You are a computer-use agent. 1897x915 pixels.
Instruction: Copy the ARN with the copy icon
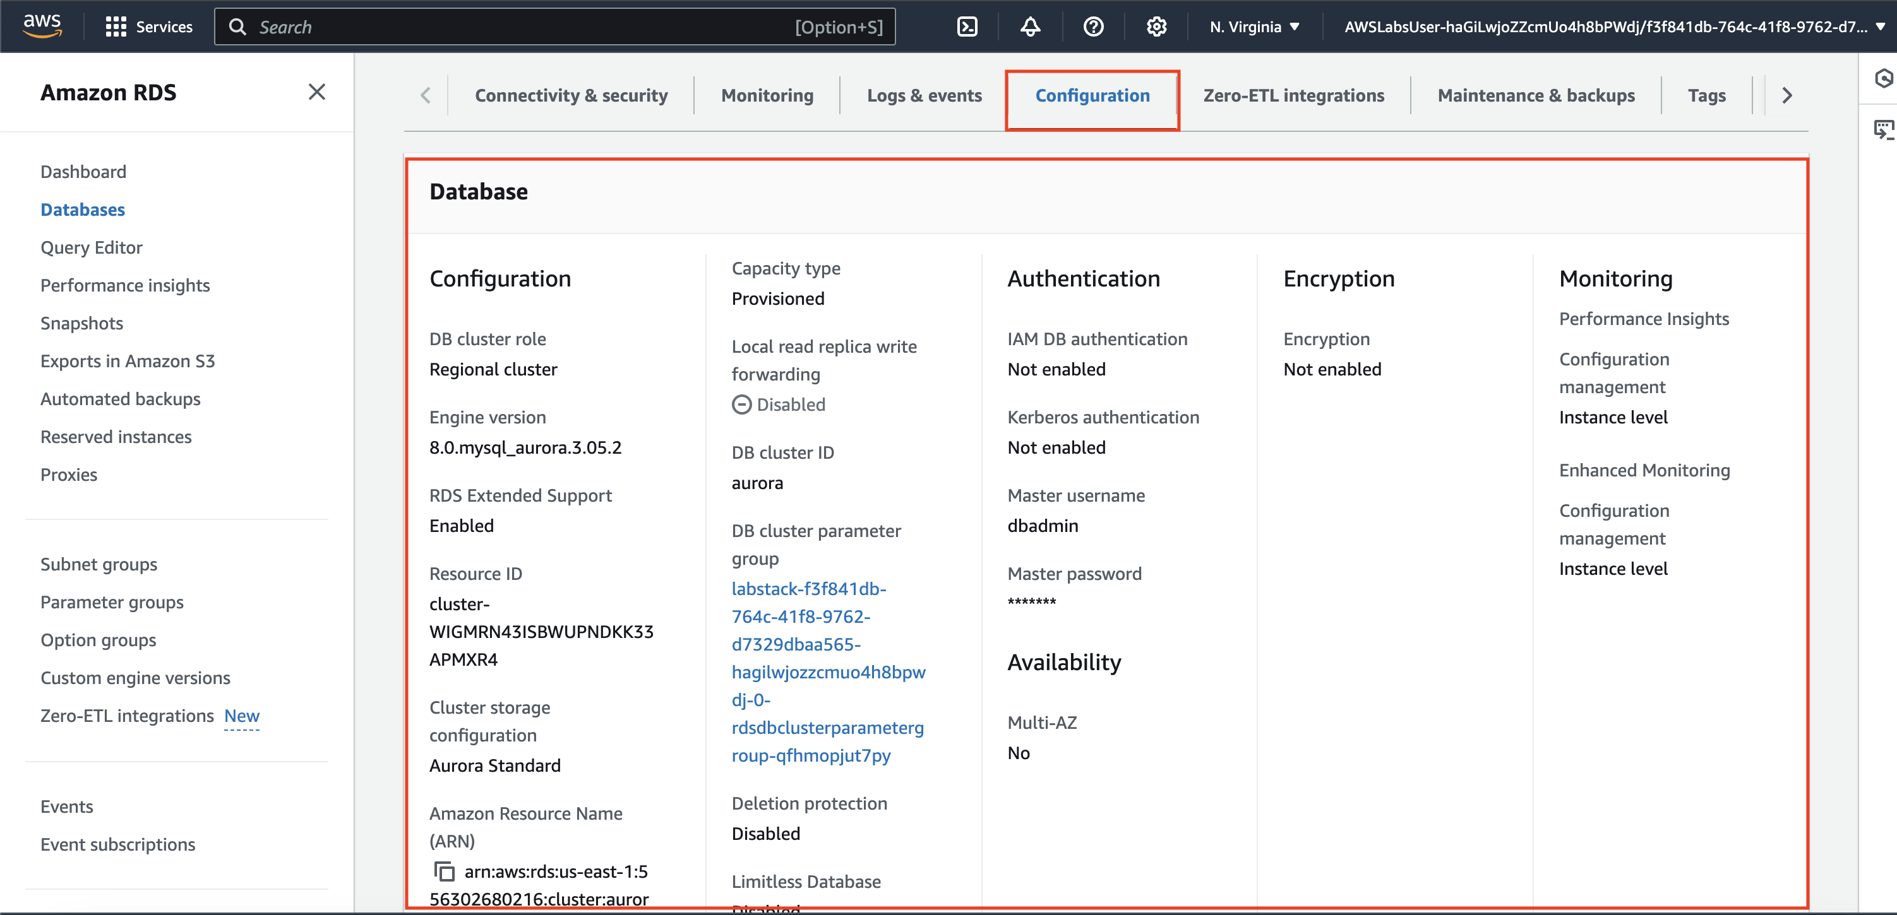click(444, 871)
